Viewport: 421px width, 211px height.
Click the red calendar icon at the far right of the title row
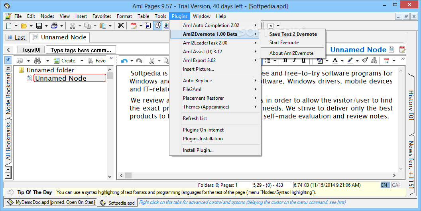pyautogui.click(x=402, y=50)
